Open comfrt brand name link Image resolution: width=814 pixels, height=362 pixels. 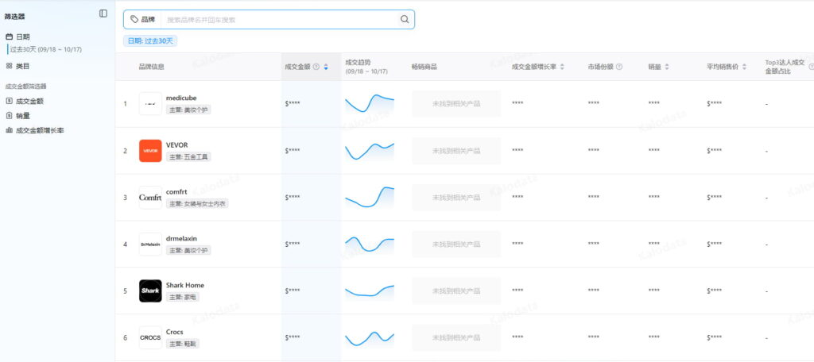[x=176, y=191]
